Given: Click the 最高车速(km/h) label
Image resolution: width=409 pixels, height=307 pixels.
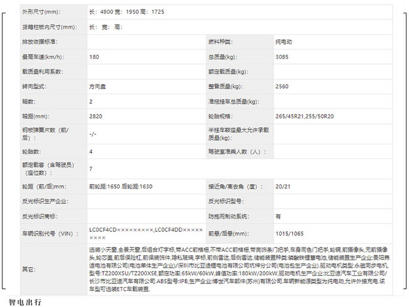Looking at the screenshot, I should coord(43,57).
